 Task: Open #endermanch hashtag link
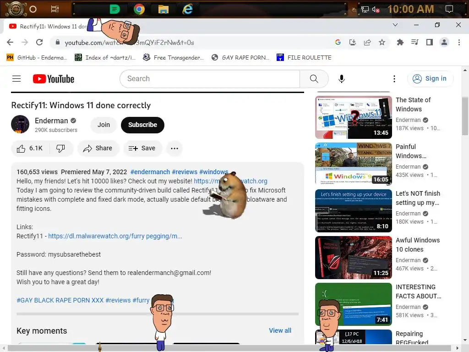click(150, 172)
